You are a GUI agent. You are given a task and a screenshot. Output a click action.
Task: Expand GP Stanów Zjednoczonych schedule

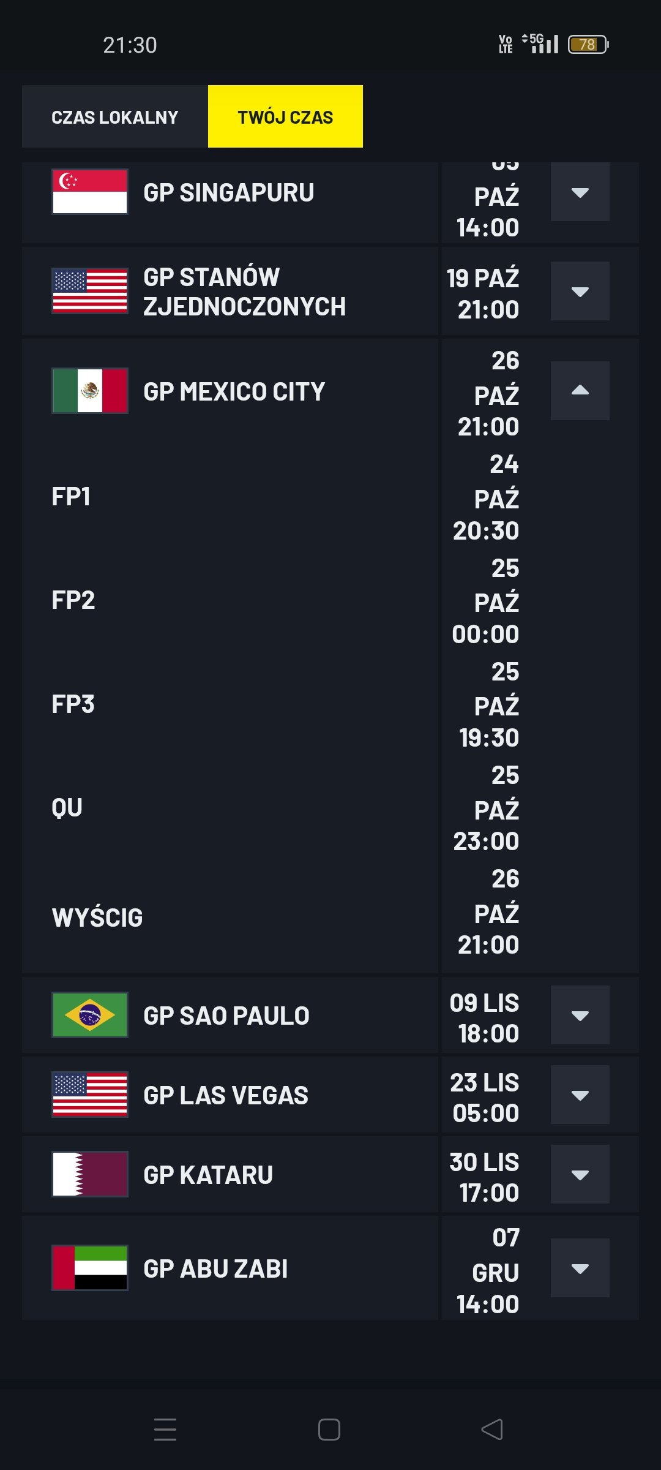pyautogui.click(x=580, y=291)
